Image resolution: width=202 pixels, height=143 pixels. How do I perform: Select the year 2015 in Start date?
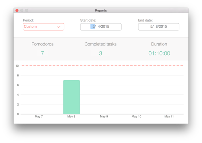point(105,27)
